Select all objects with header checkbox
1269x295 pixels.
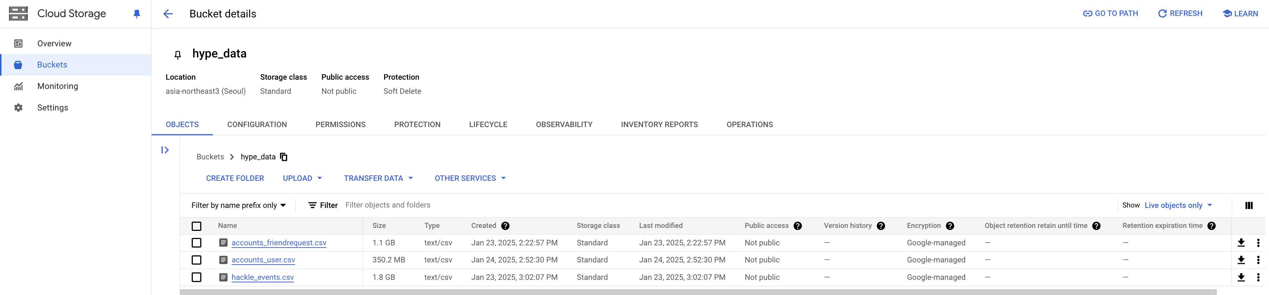tap(197, 226)
